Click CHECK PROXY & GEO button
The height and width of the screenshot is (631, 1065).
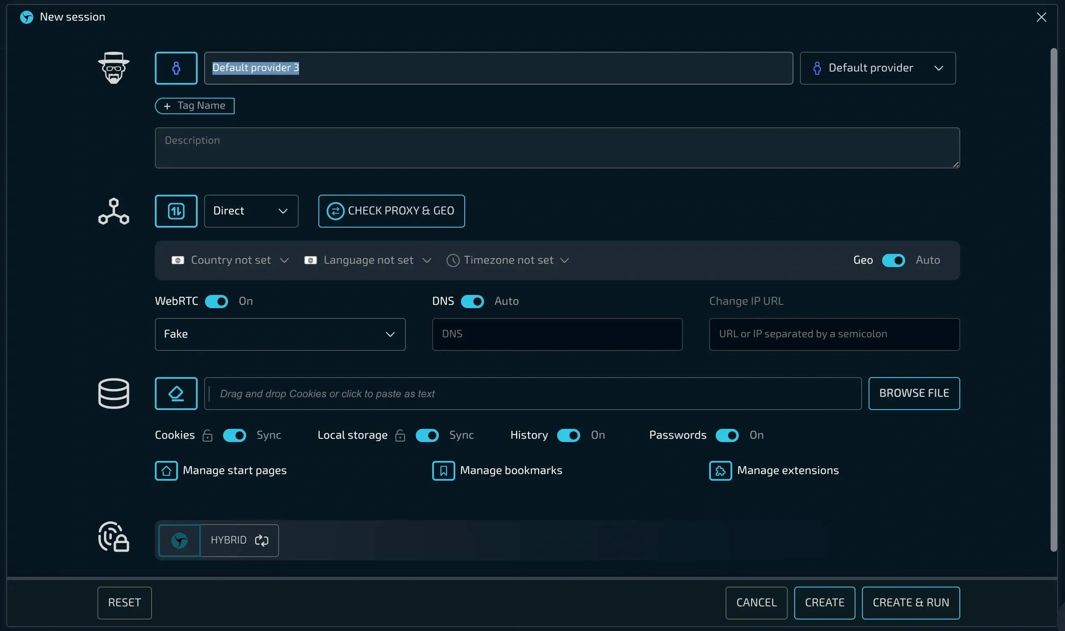tap(391, 211)
